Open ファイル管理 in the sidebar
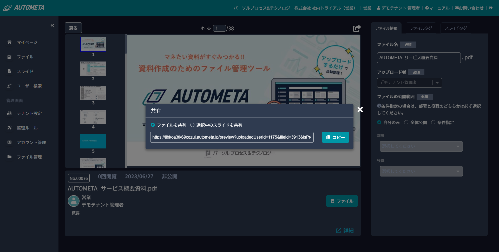The height and width of the screenshot is (252, 499). [29, 157]
